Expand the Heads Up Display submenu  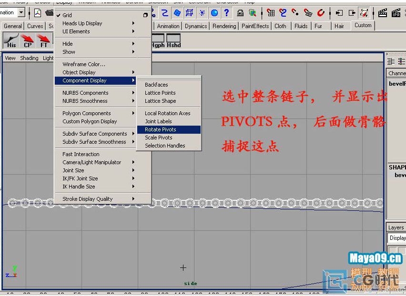point(82,23)
